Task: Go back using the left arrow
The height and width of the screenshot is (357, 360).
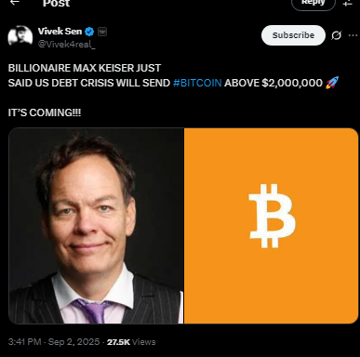Action: click(x=14, y=2)
